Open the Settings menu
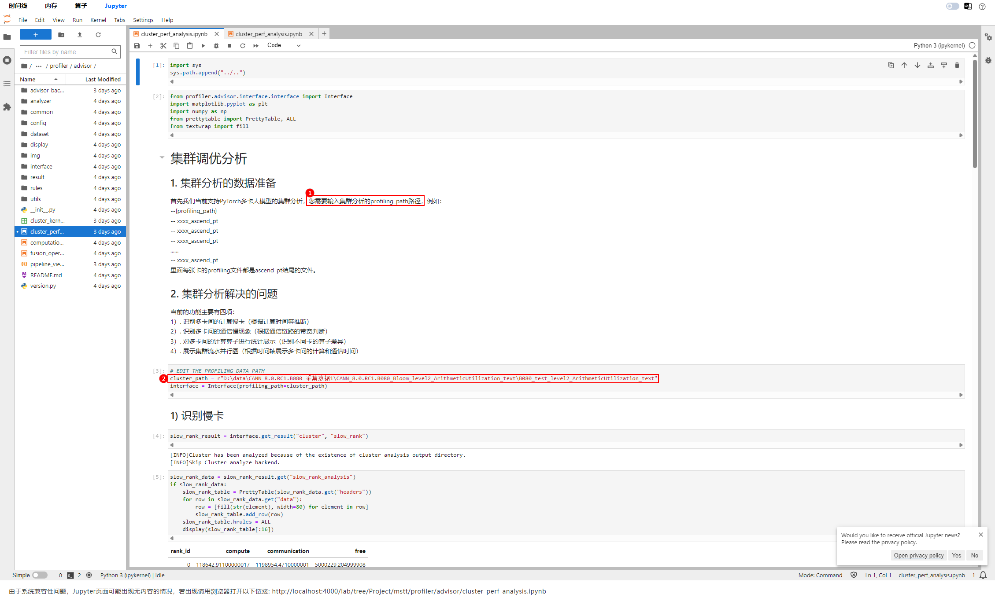 [143, 20]
